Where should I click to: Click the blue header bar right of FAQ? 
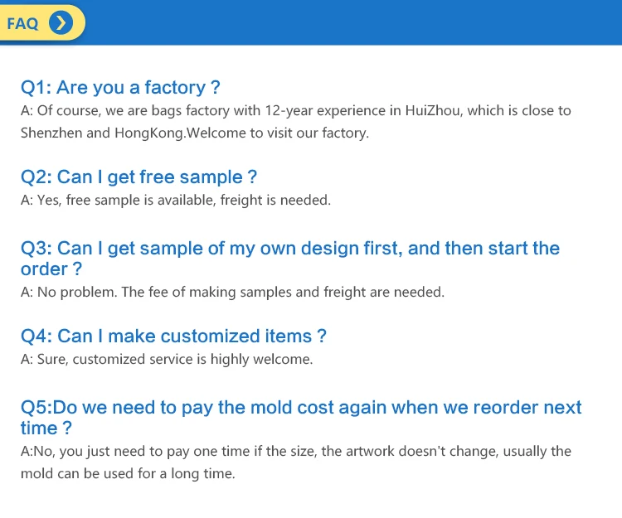348,23
